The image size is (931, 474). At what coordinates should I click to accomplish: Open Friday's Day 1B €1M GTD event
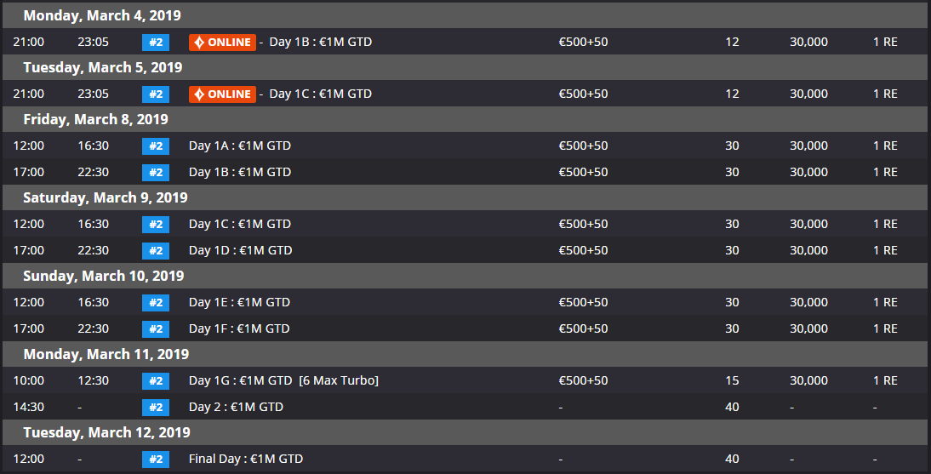point(239,172)
